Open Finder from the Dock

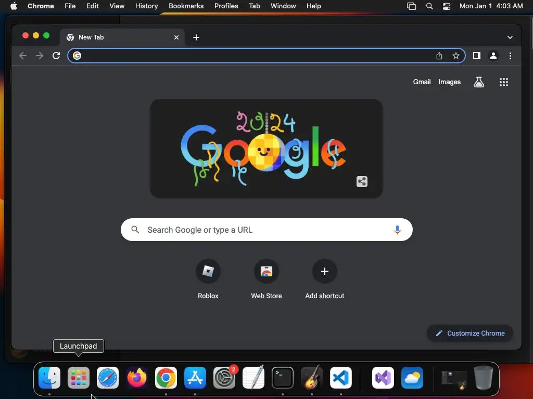(49, 378)
